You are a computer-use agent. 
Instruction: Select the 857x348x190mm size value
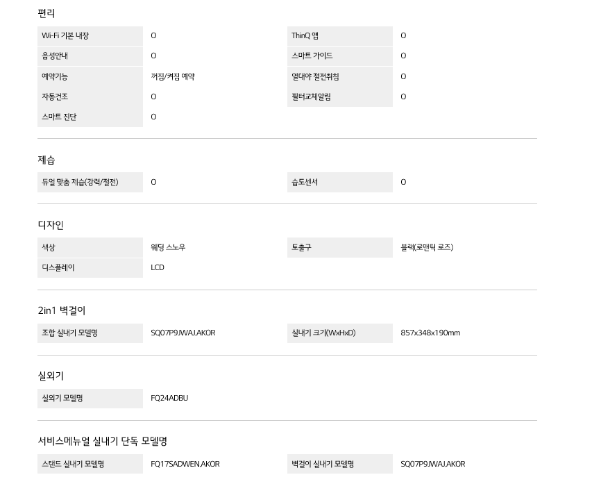pos(430,333)
